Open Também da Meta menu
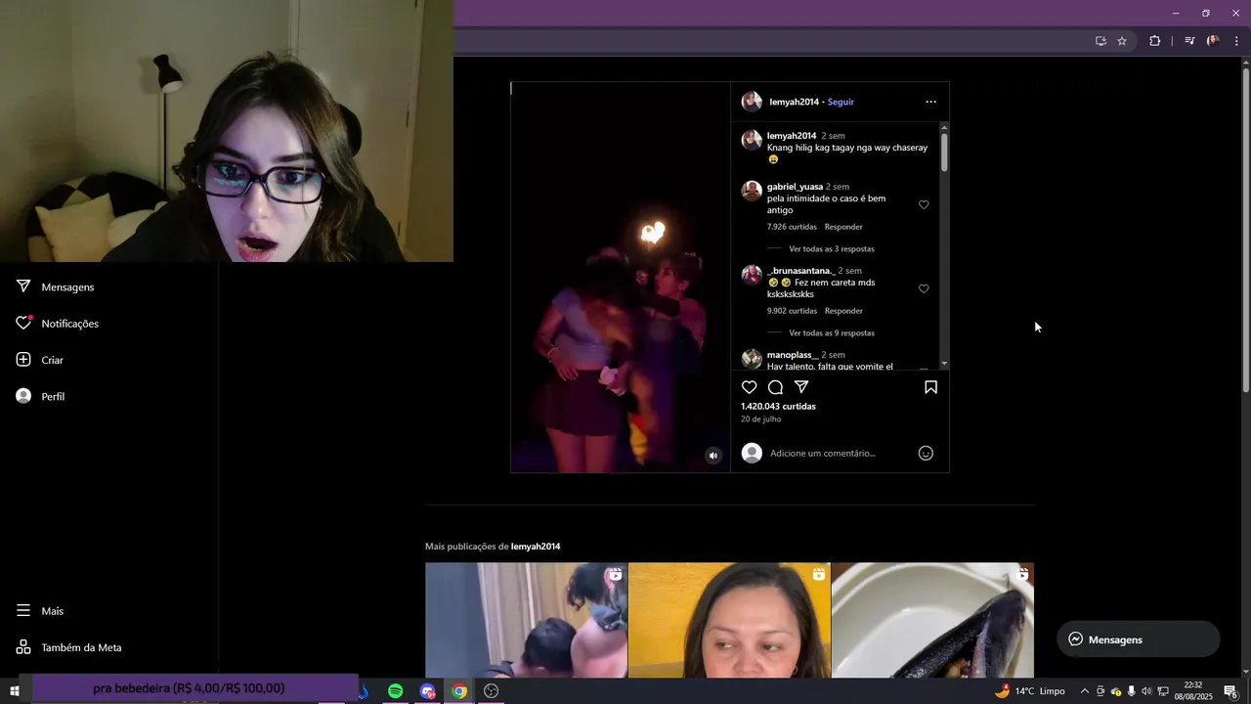Screen dimensions: 1251x704 click(x=68, y=647)
